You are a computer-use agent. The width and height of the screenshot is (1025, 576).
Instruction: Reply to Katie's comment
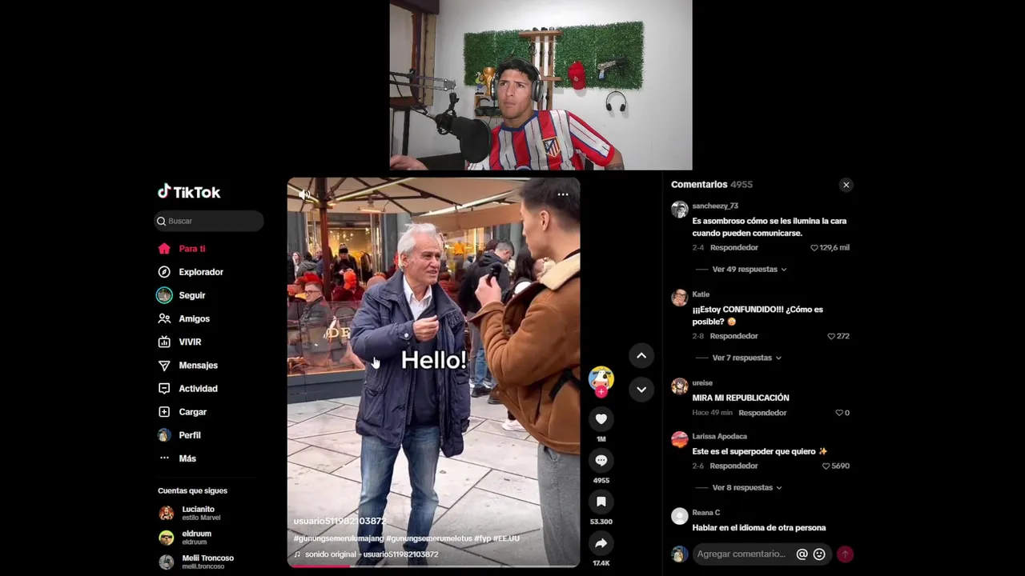[x=734, y=336]
